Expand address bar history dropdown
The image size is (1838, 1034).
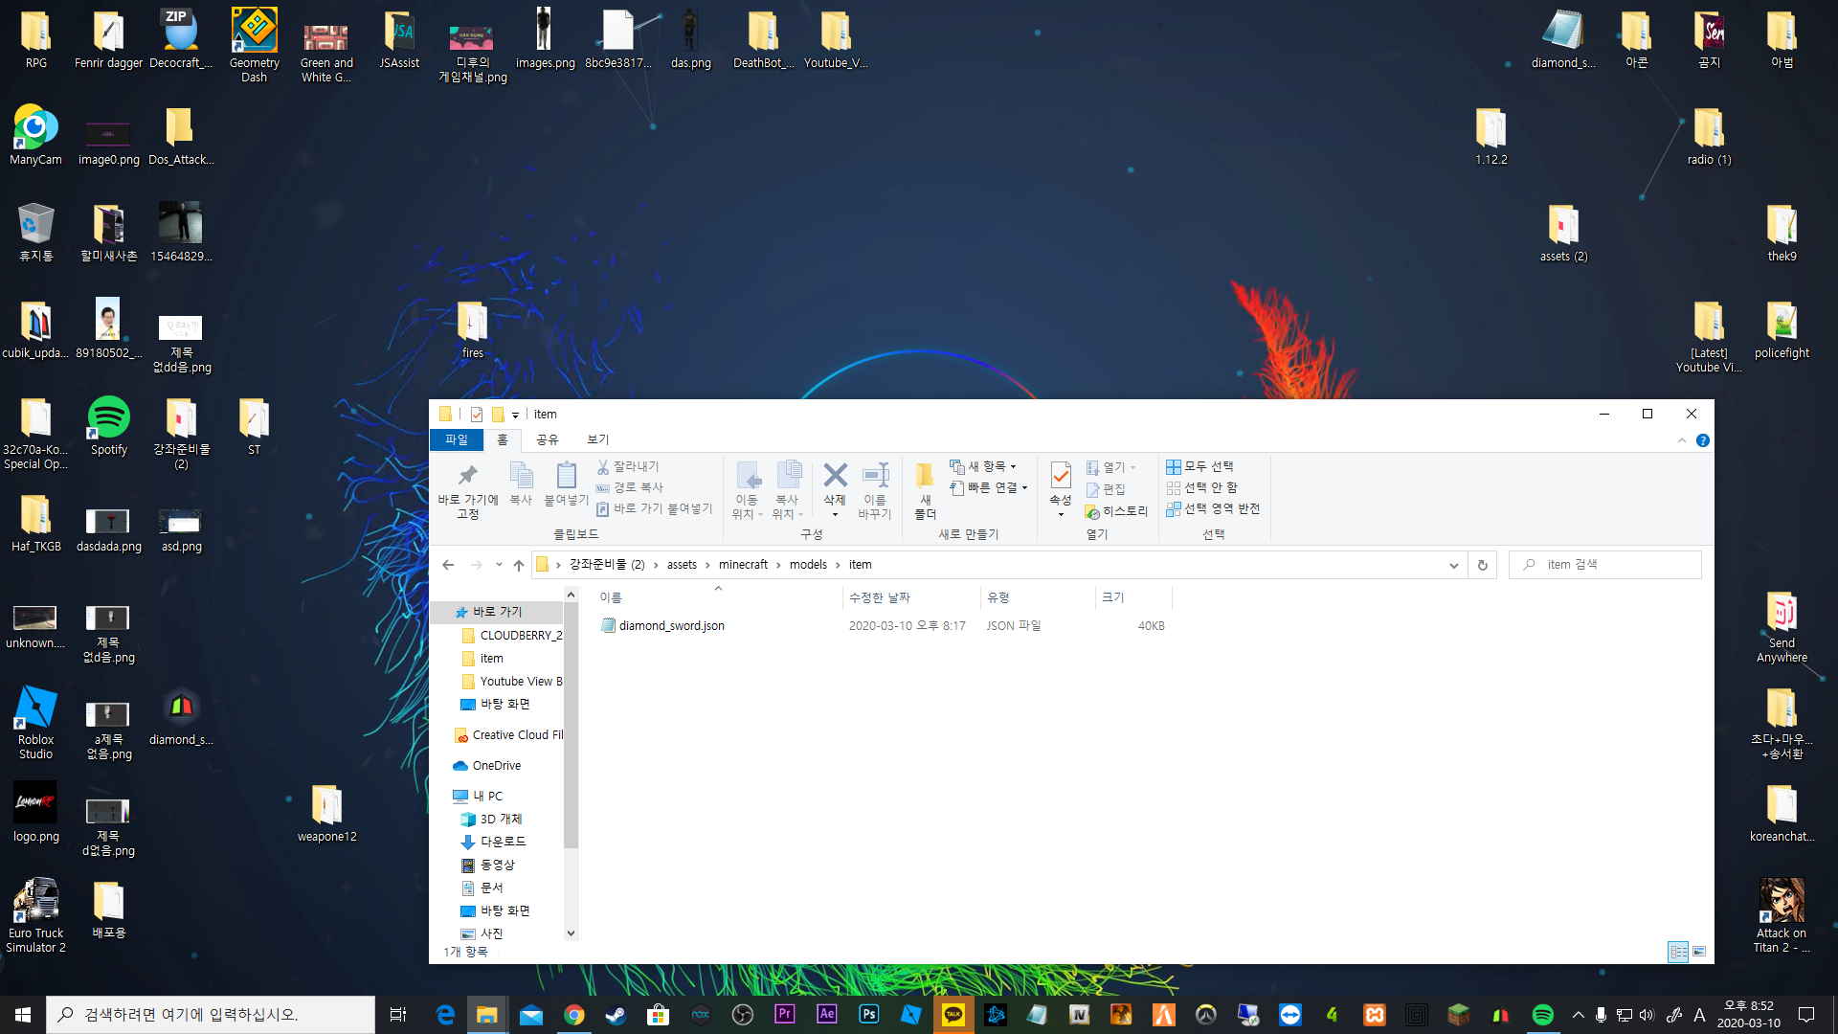(x=1453, y=565)
